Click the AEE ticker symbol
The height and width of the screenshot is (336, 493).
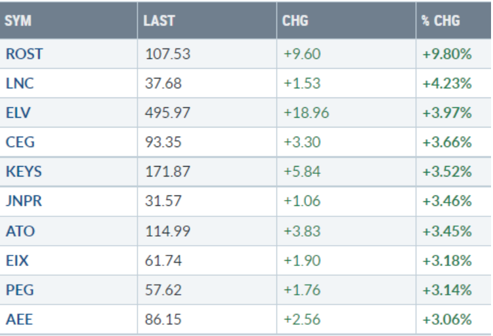[x=18, y=319]
